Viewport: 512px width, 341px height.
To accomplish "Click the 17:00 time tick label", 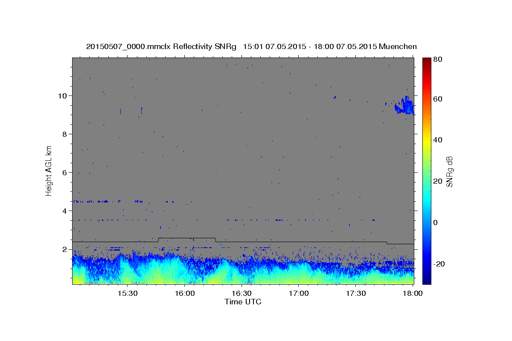I will coord(299,293).
